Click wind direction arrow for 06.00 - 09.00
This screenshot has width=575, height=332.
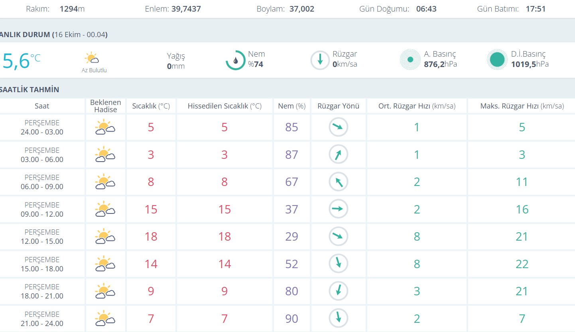pos(338,182)
